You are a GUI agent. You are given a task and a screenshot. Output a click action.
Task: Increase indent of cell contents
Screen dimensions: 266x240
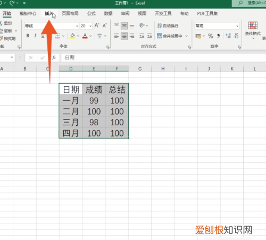pos(149,36)
